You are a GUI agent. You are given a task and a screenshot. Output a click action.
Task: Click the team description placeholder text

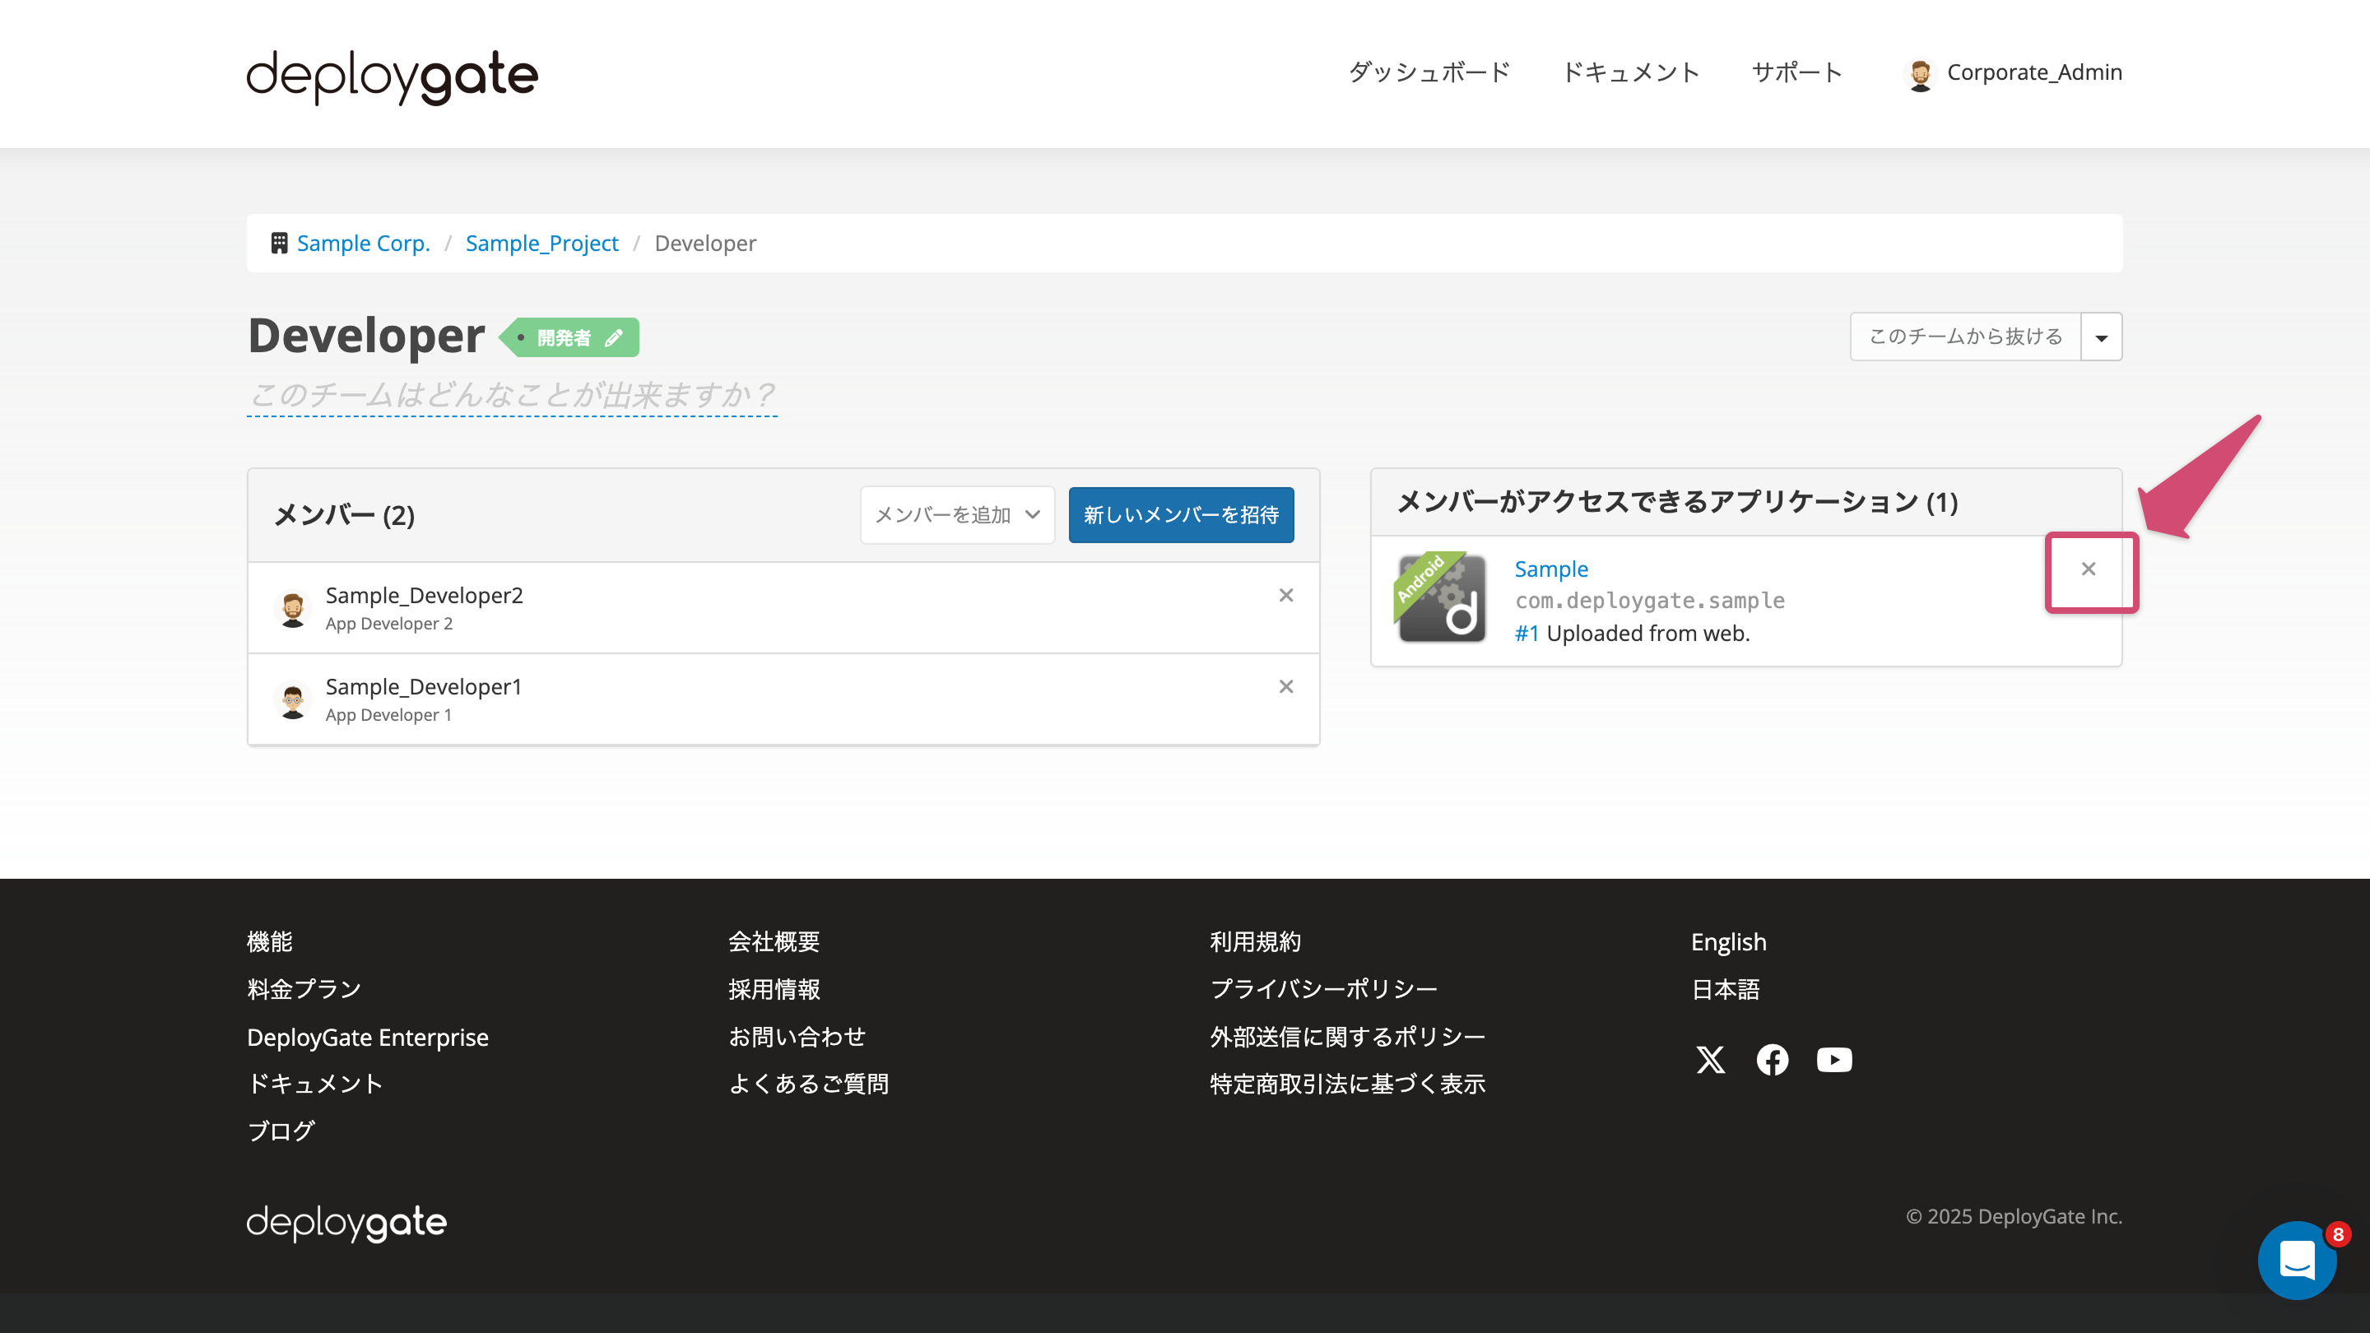point(512,395)
